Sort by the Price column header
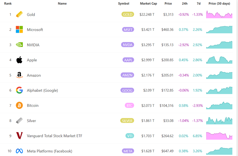The height and width of the screenshot is (156, 238). pyautogui.click(x=168, y=4)
